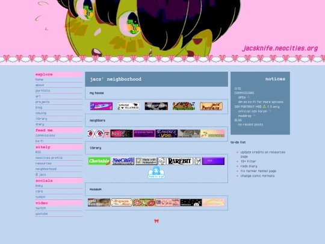Viewport: 325px width, 244px height.
Task: Open the cara social link
Action: click(39, 192)
